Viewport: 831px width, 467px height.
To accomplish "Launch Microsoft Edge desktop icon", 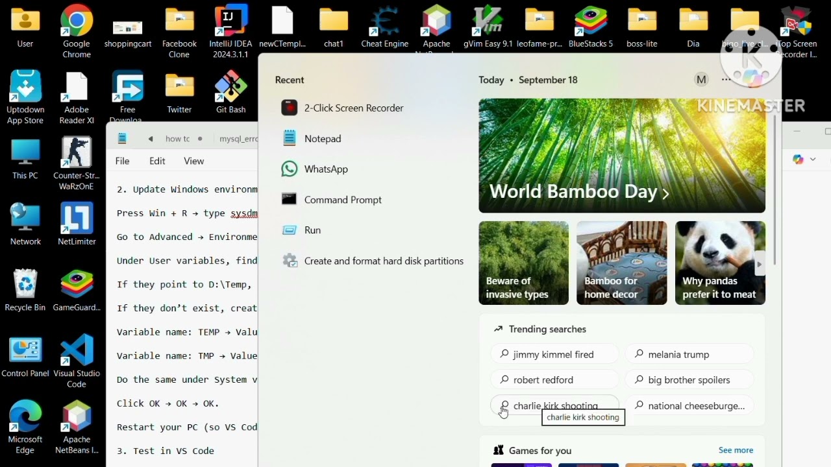I will [x=25, y=427].
